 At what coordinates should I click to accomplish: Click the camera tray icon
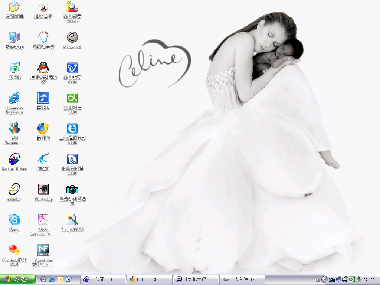point(332,280)
